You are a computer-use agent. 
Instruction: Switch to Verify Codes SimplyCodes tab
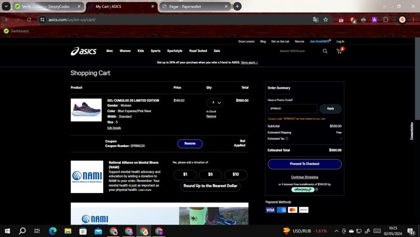48,7
